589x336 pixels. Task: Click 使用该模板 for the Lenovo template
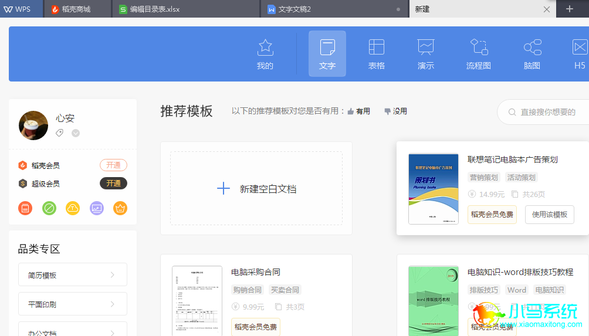[x=550, y=215]
